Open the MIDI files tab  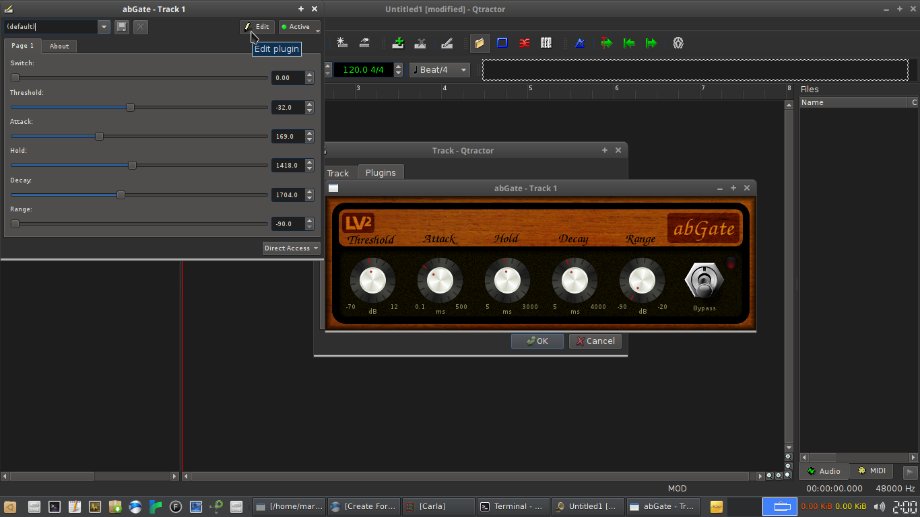872,471
